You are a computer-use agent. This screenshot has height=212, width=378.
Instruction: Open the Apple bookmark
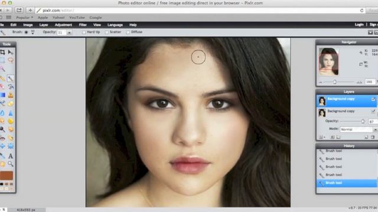(43, 18)
